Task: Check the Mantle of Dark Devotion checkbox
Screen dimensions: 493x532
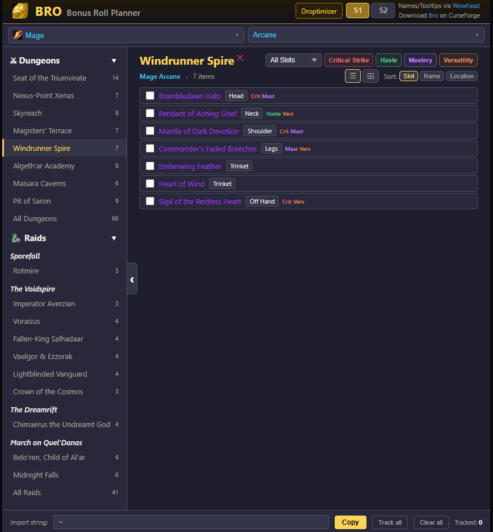Action: point(150,131)
